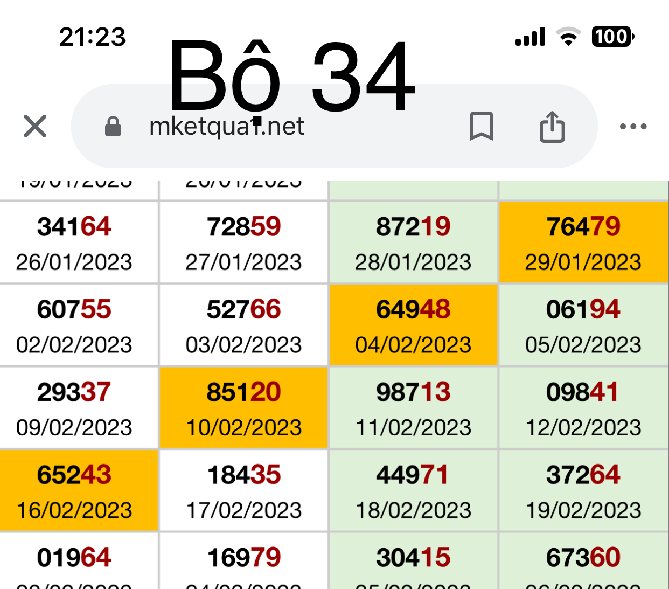The height and width of the screenshot is (589, 669).
Task: Tap the padlock site security icon
Action: coord(113,127)
